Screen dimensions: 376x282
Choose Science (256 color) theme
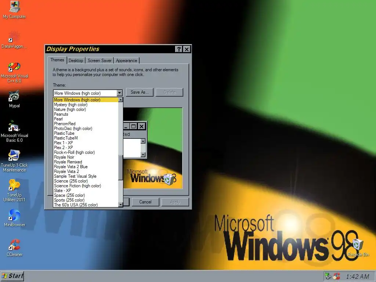(x=86, y=181)
